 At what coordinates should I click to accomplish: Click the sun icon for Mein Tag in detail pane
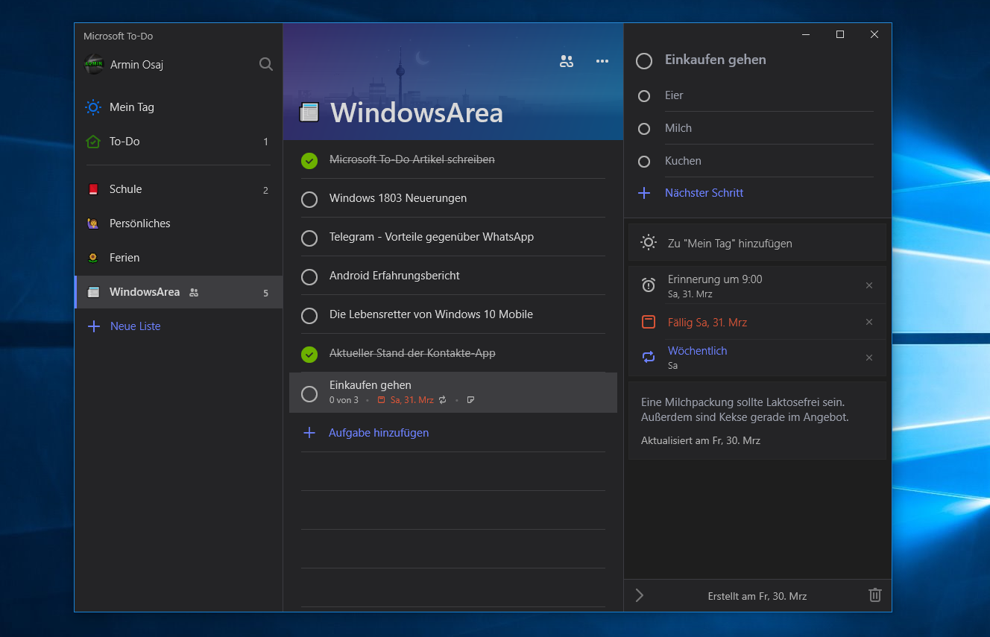(x=649, y=243)
